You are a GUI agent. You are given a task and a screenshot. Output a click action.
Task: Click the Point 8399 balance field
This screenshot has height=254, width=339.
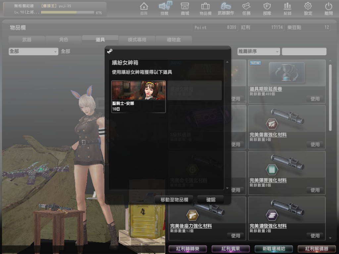click(215, 27)
